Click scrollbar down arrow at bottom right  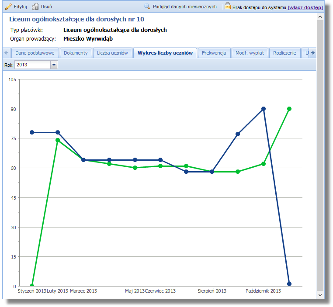[320, 295]
